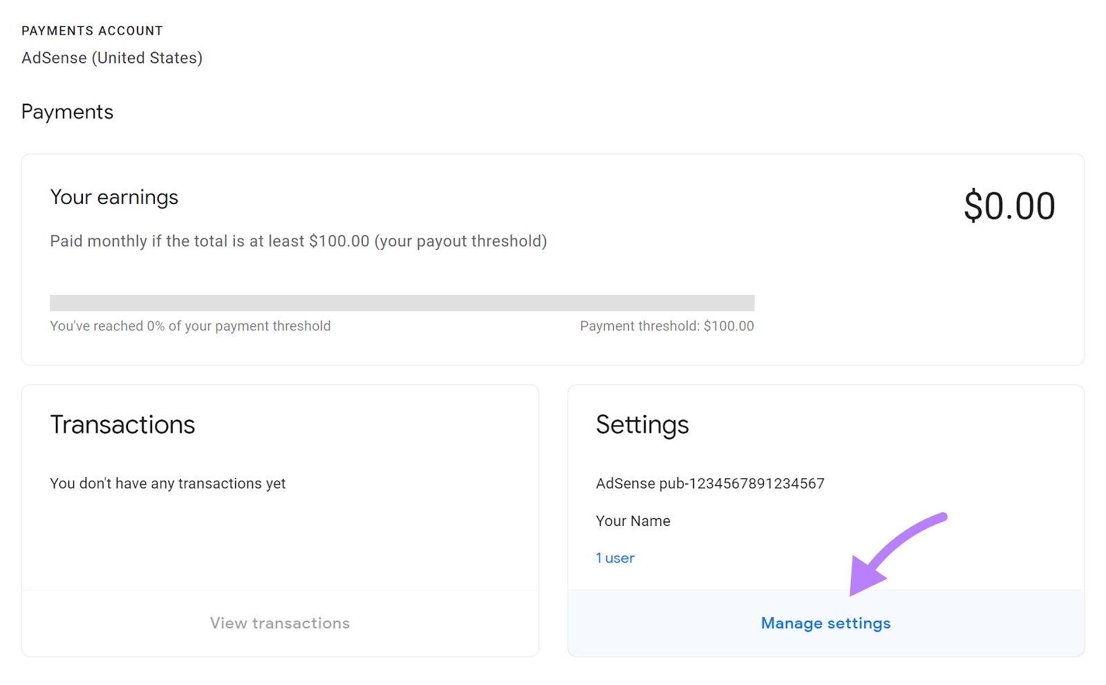Click the Manage settings footer area

tap(825, 622)
